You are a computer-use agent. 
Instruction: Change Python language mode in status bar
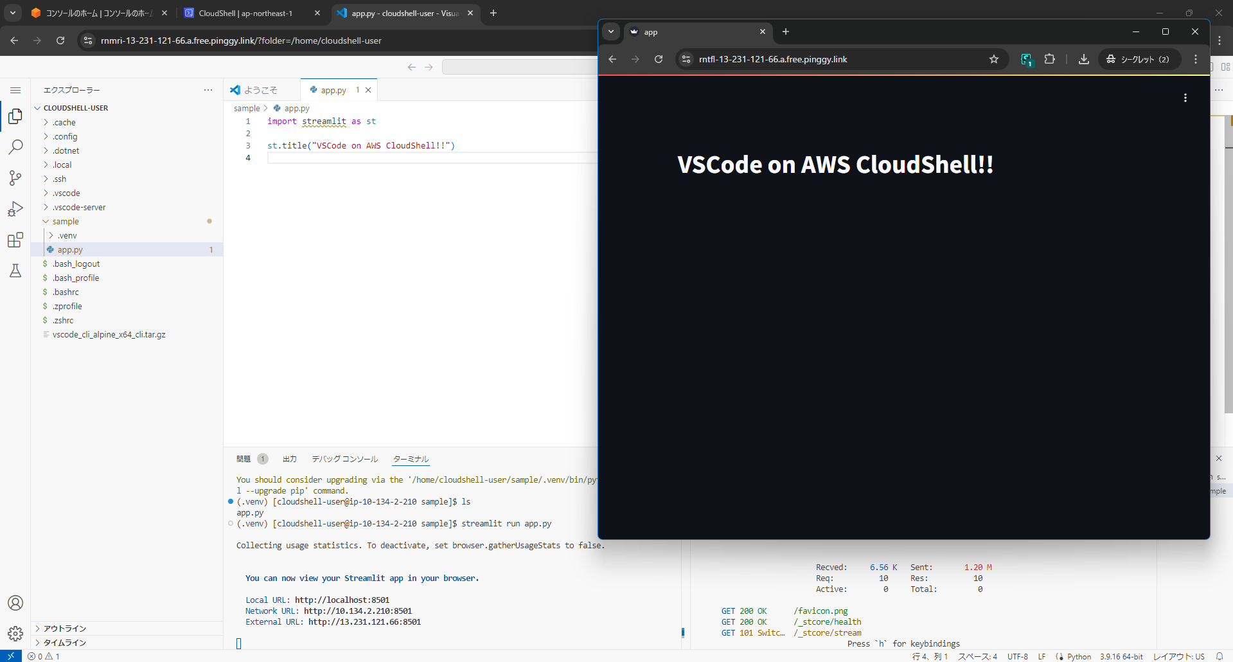(1079, 656)
